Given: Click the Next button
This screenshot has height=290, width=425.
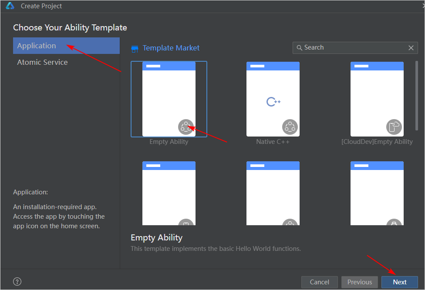Looking at the screenshot, I should (400, 282).
